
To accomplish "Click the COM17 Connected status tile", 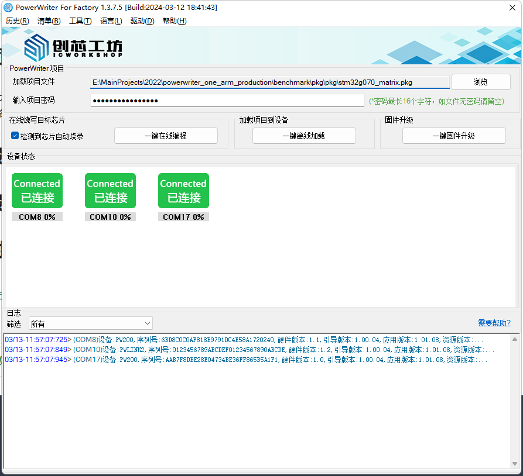I will point(183,190).
